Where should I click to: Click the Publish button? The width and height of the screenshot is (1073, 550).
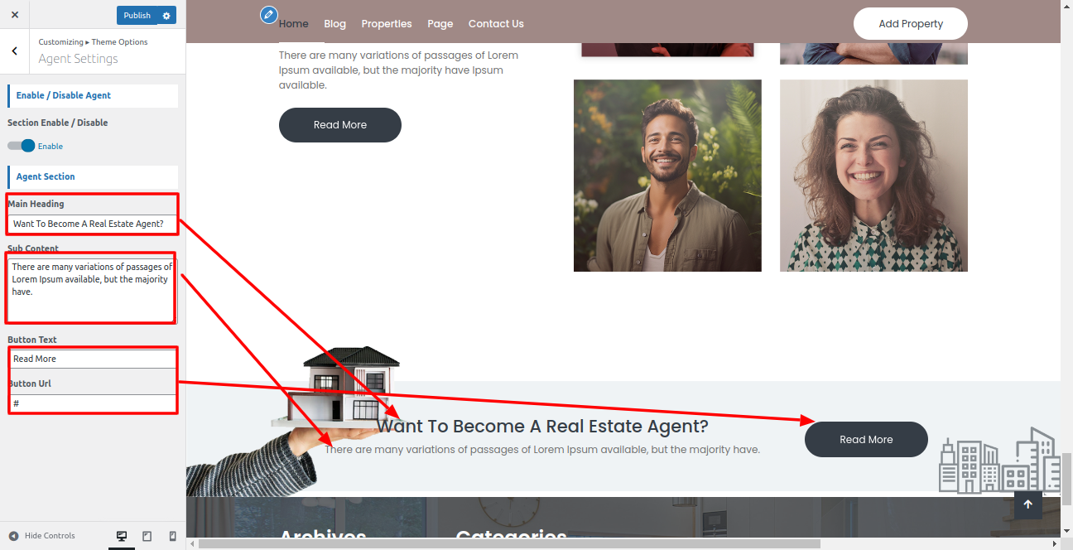pyautogui.click(x=137, y=15)
